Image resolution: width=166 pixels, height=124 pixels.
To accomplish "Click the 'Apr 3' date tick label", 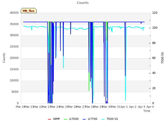I will (x=141, y=107).
